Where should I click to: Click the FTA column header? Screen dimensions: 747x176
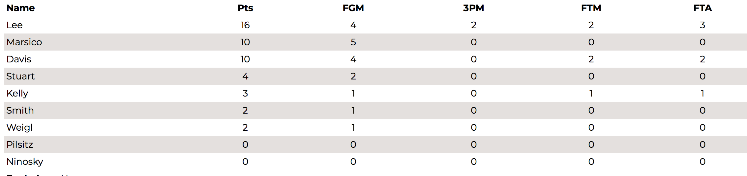[x=702, y=8]
